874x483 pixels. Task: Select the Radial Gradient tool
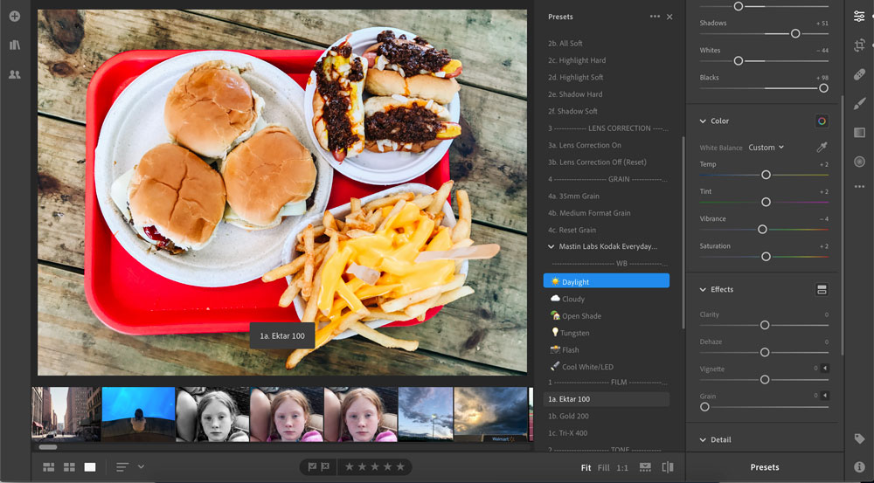pyautogui.click(x=859, y=162)
